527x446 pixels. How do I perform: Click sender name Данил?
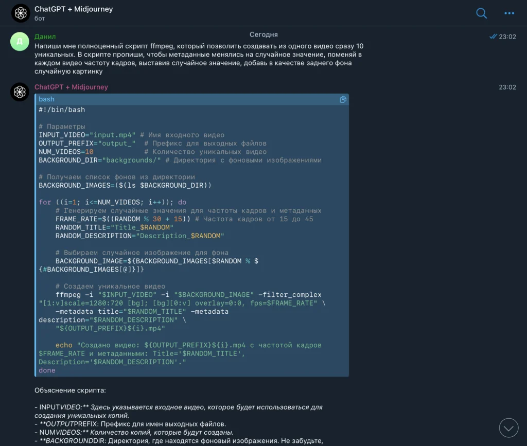[45, 37]
